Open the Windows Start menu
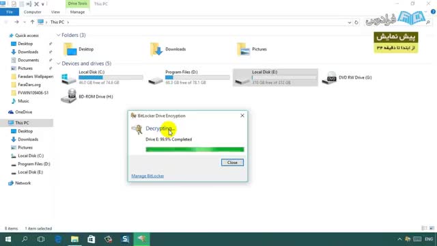Screen dimensions: 437x246 coord(8,239)
